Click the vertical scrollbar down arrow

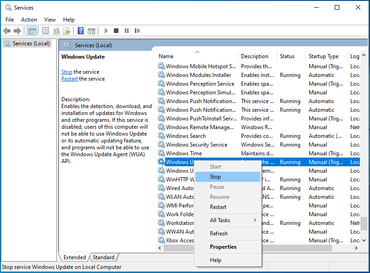[x=364, y=240]
